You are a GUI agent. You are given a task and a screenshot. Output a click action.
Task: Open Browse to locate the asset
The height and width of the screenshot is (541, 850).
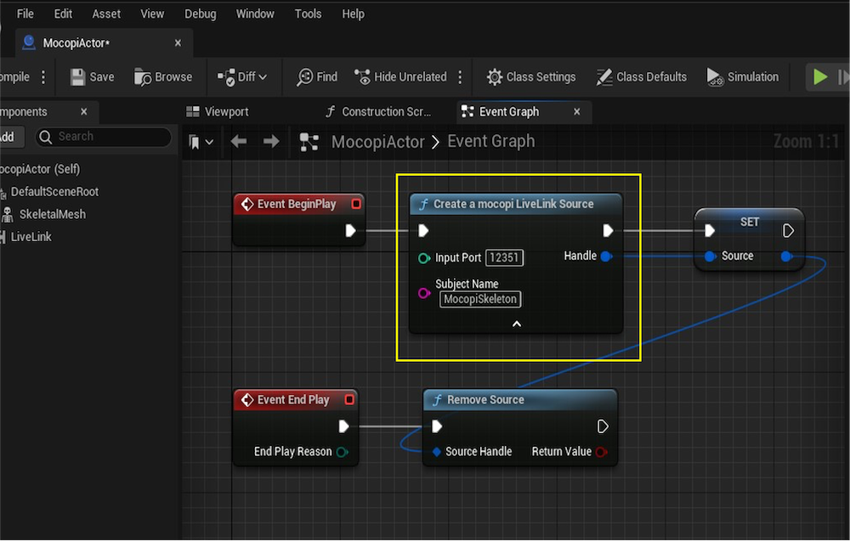pyautogui.click(x=163, y=77)
